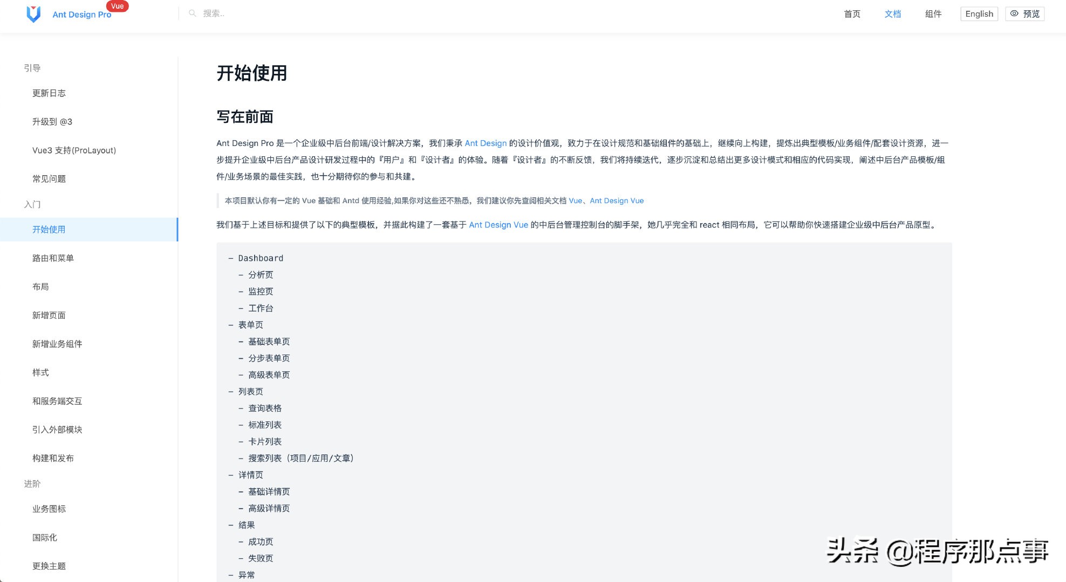Open the 常见问题 sidebar item
The image size is (1066, 582).
tap(49, 179)
